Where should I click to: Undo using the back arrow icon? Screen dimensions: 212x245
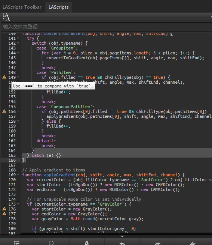point(122,243)
